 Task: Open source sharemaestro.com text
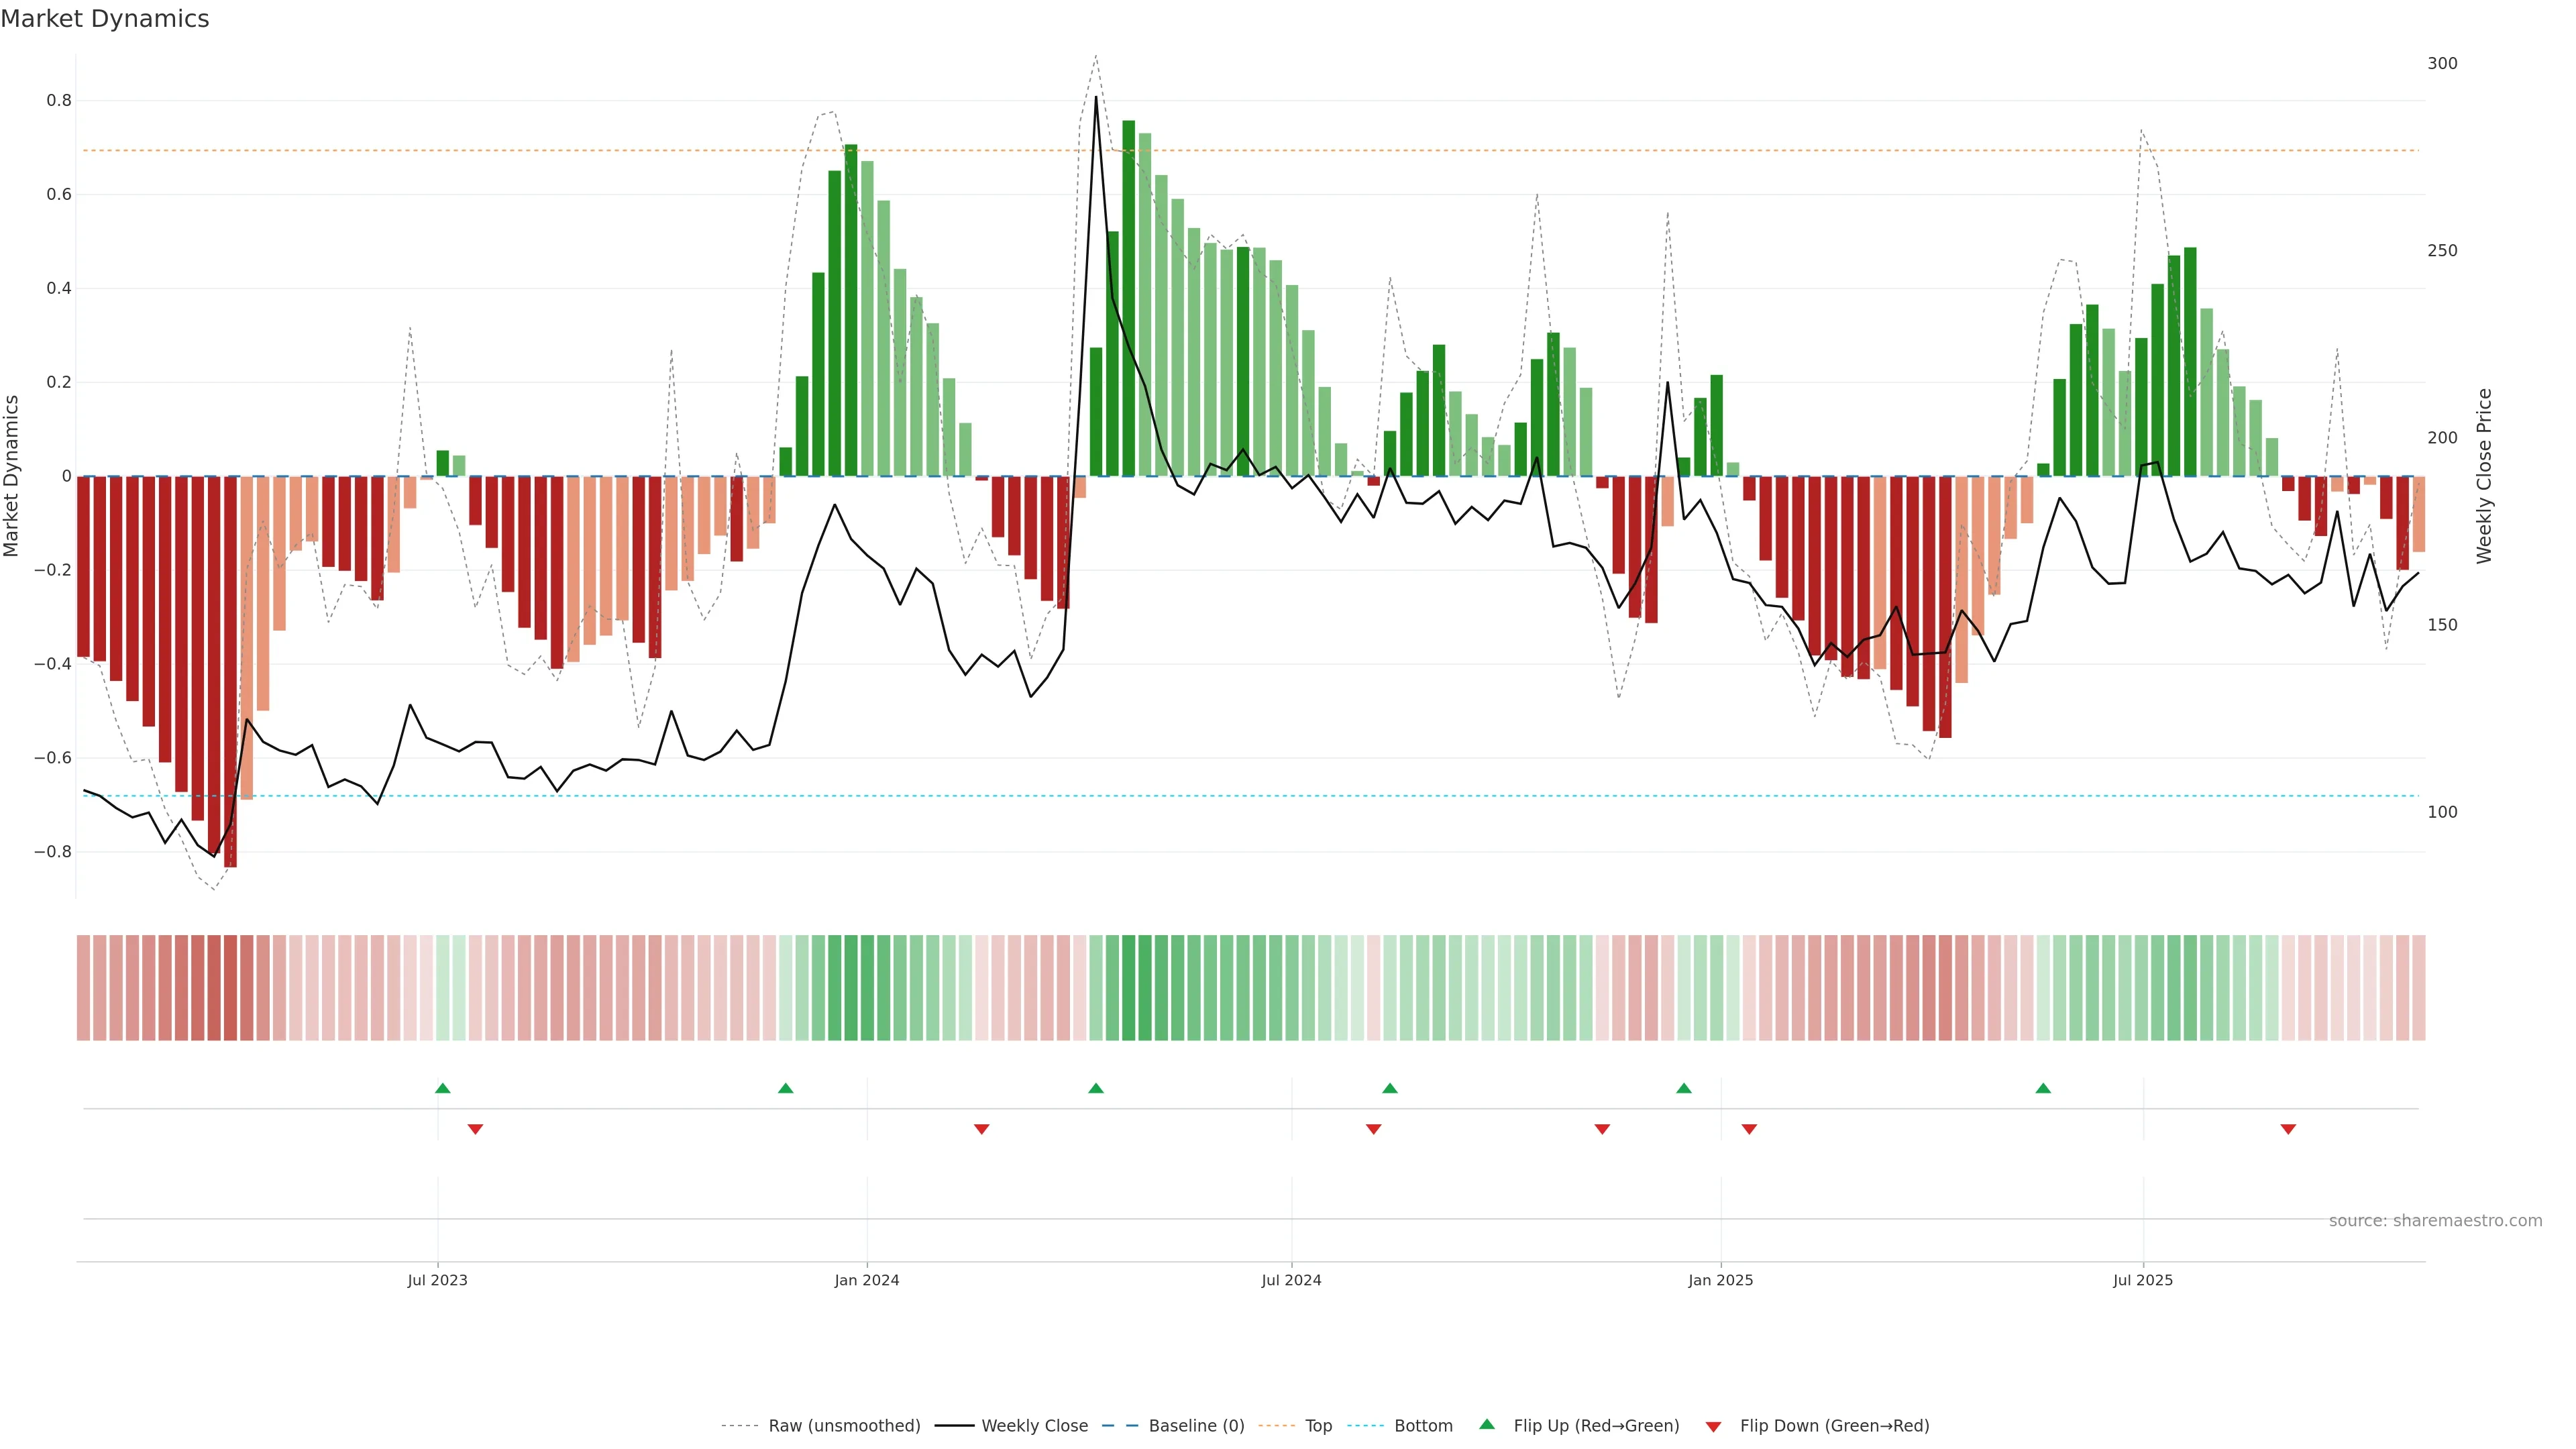click(x=2435, y=1221)
